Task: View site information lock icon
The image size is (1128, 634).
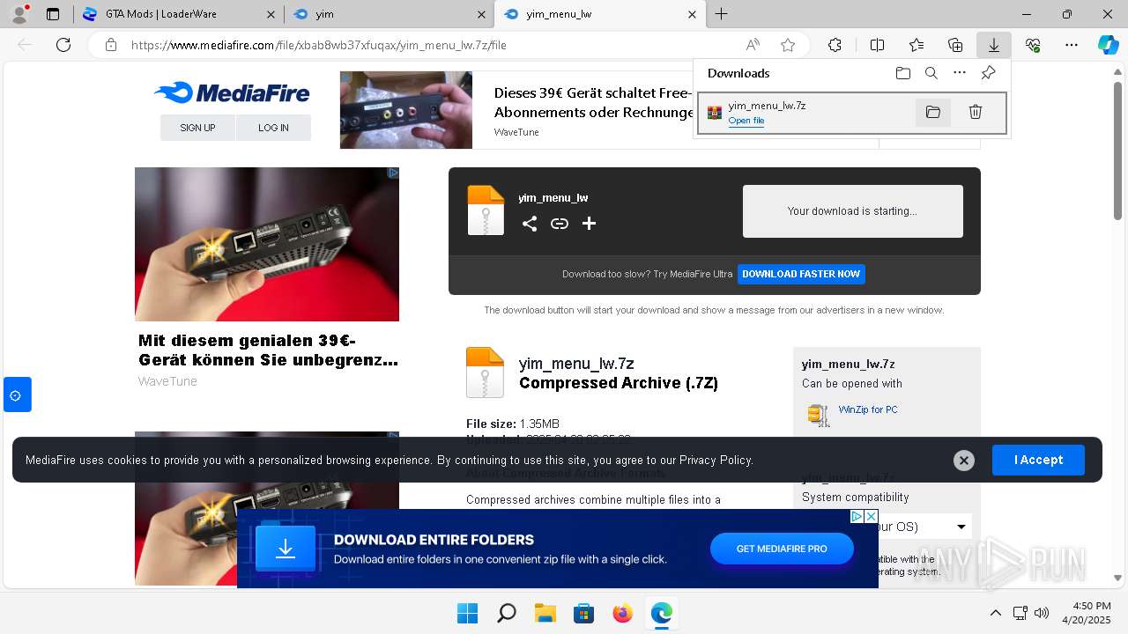Action: click(110, 45)
